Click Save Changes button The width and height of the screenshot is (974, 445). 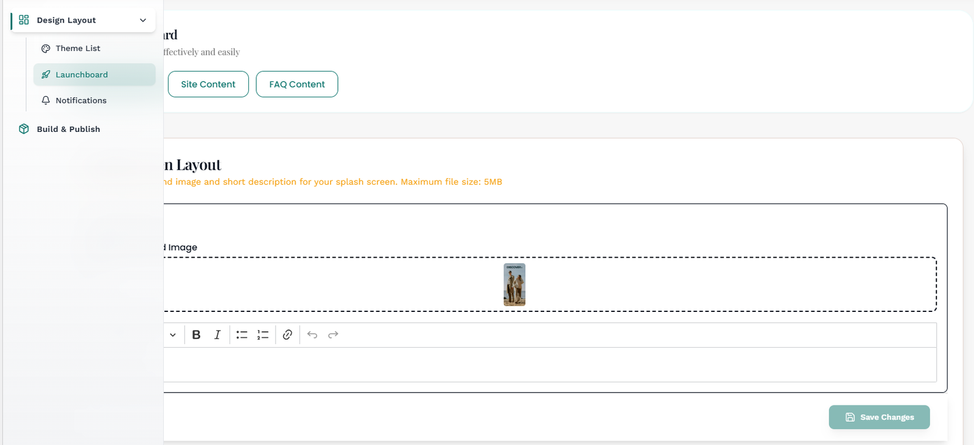pyautogui.click(x=879, y=417)
